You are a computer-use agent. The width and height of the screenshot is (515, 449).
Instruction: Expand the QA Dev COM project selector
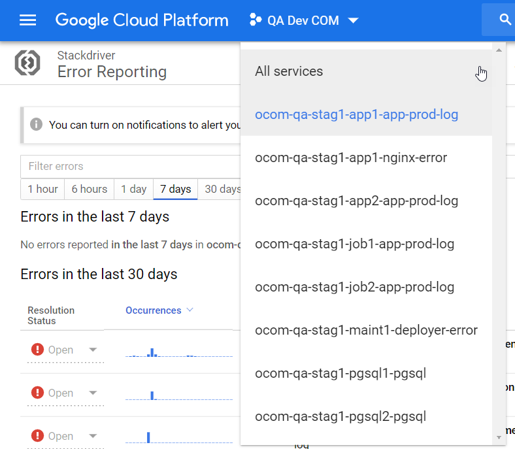353,21
